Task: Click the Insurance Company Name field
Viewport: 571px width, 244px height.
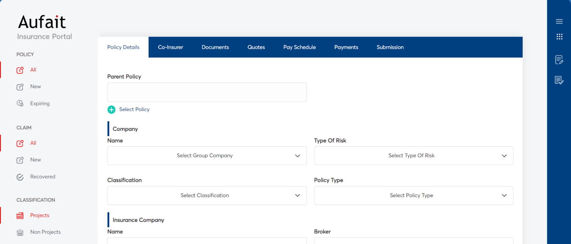Action: [x=207, y=241]
